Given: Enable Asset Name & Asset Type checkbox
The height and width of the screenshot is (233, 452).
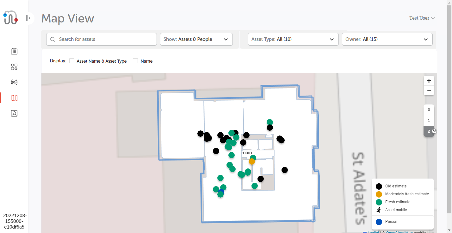Looking at the screenshot, I should click(x=72, y=61).
